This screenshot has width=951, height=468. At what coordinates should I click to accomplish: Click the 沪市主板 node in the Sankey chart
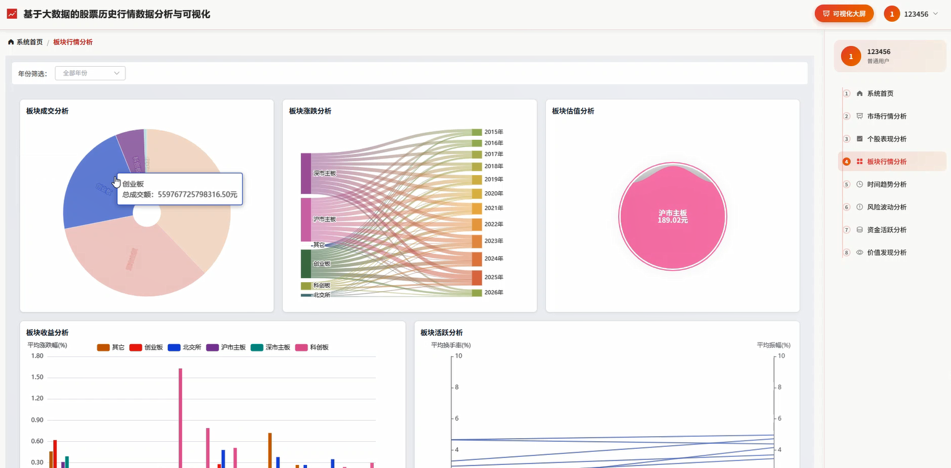306,219
